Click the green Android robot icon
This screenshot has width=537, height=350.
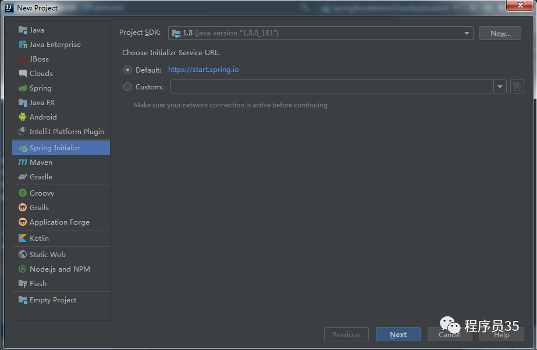pos(23,117)
